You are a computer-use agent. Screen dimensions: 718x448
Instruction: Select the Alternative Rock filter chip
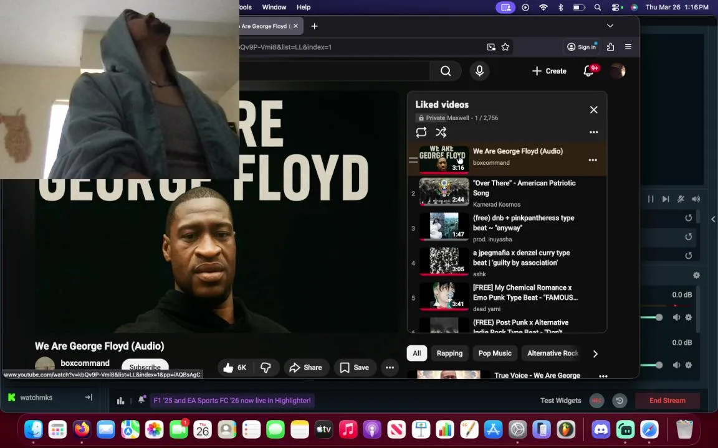coord(553,353)
